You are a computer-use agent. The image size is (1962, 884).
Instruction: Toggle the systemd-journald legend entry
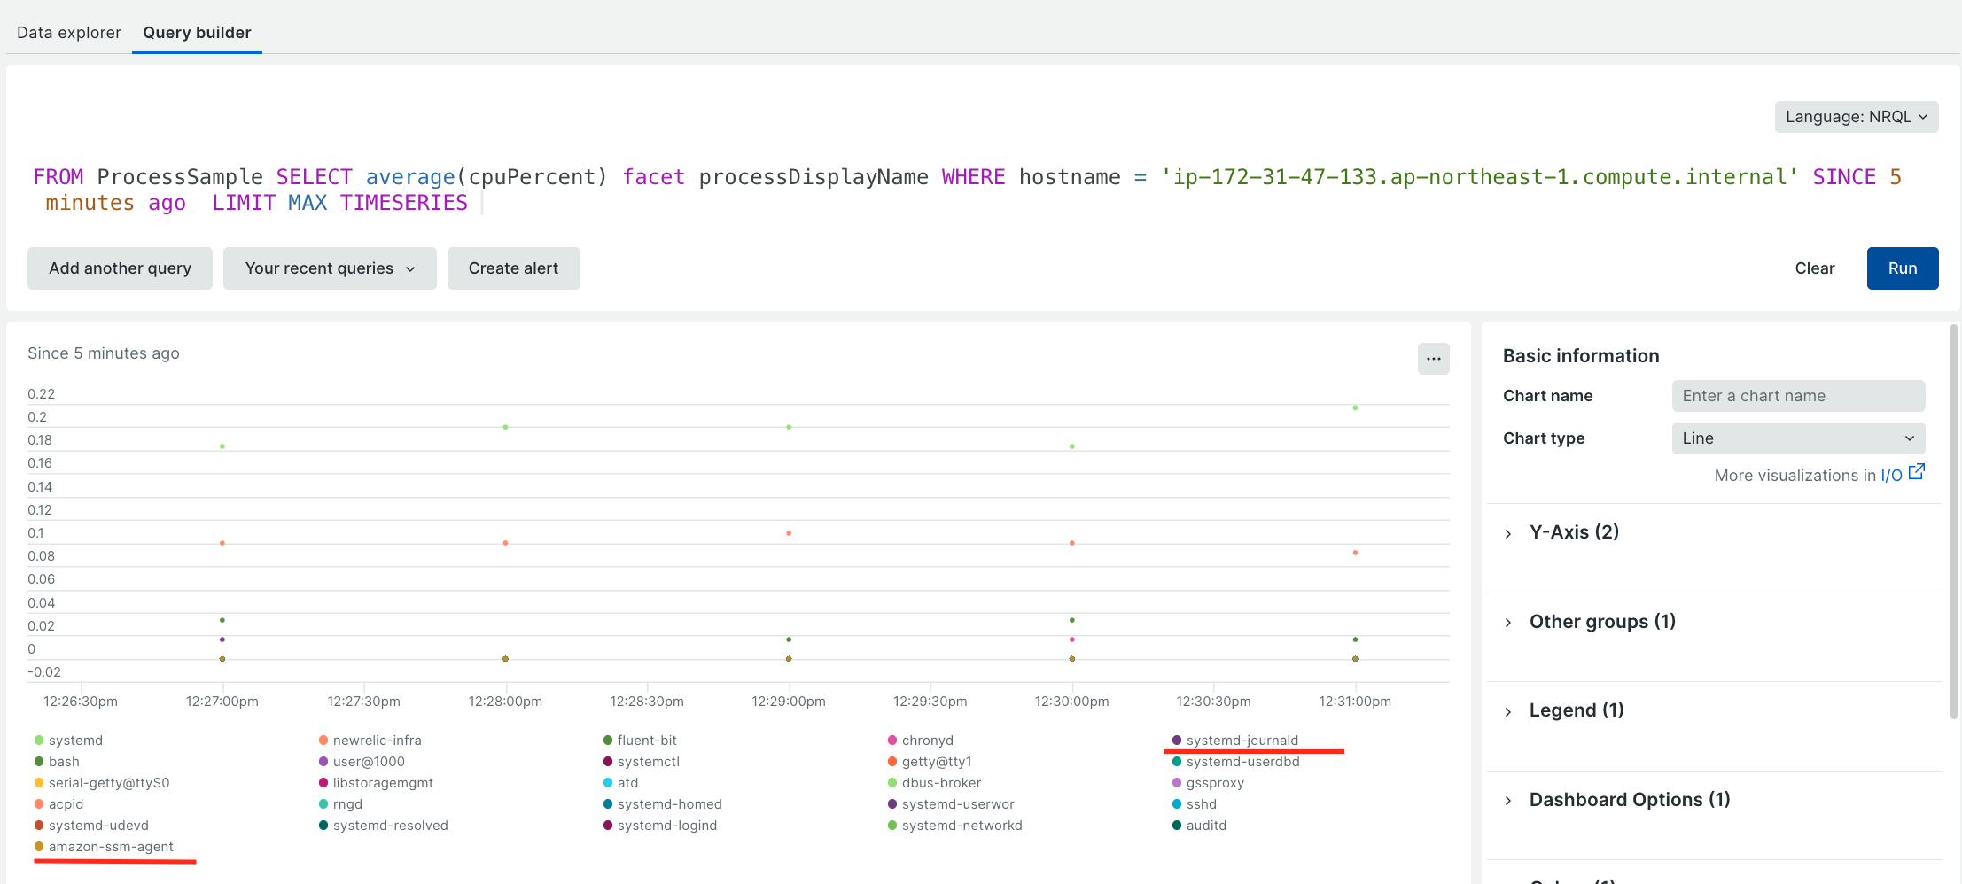click(1235, 741)
